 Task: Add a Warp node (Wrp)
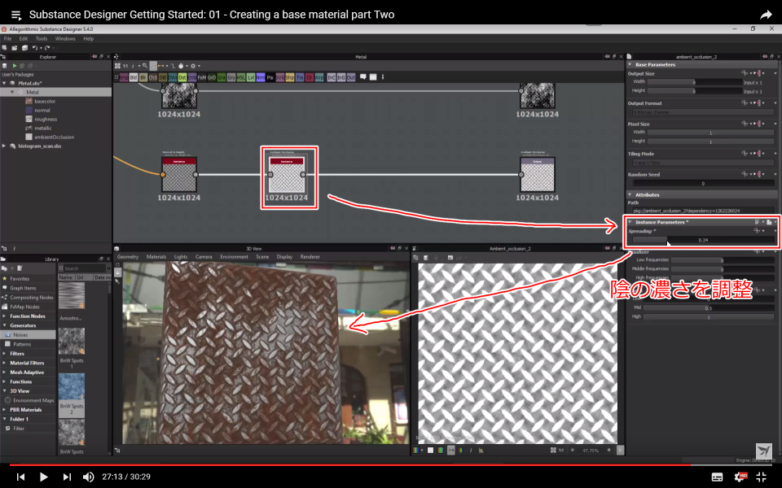[x=319, y=78]
